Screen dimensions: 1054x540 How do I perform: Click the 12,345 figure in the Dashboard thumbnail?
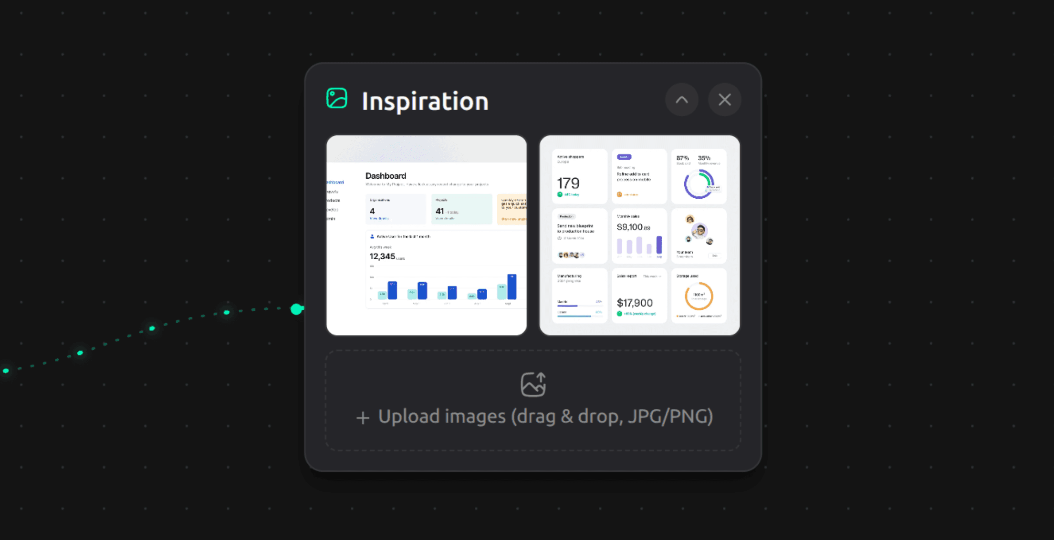[x=382, y=256]
